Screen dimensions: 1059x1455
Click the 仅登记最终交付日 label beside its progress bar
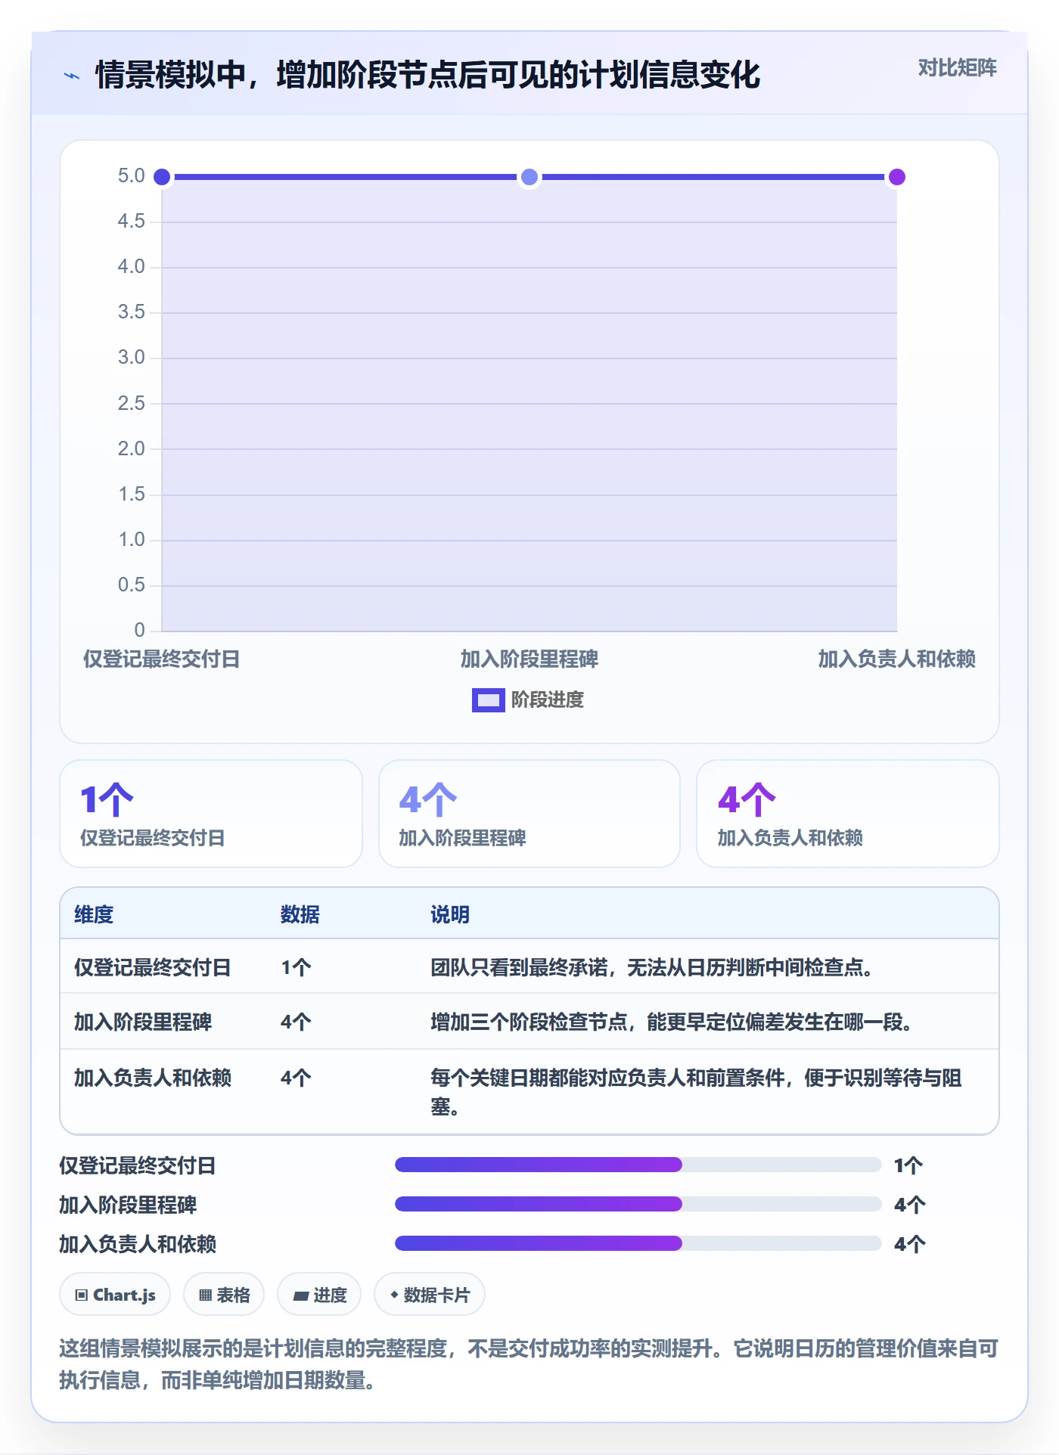click(138, 1165)
